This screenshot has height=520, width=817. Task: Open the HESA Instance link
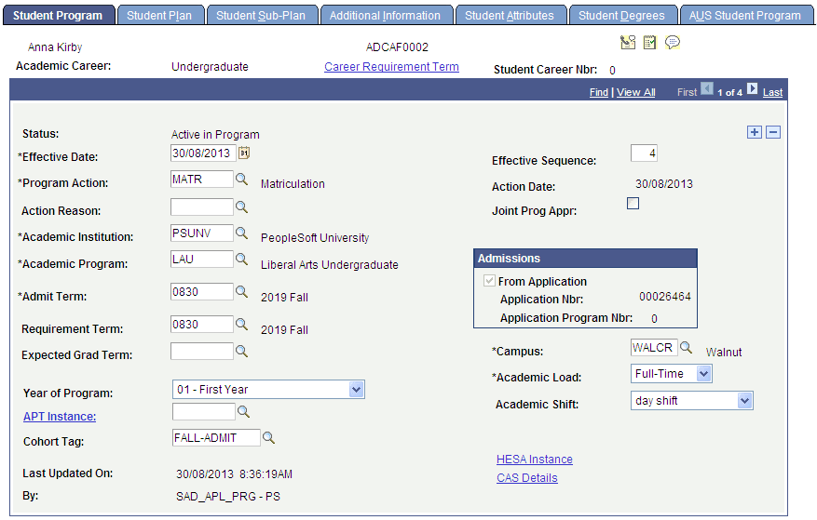coord(535,460)
